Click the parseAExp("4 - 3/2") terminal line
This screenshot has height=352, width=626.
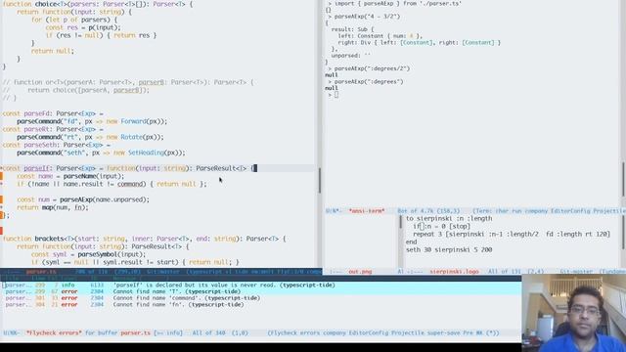(x=364, y=17)
